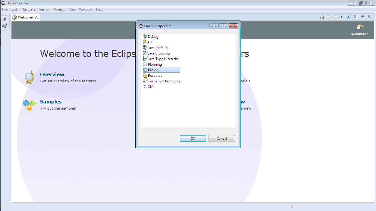Viewport: 376px width, 211px height.
Task: Click the Samples shapes icon
Action: (29, 105)
